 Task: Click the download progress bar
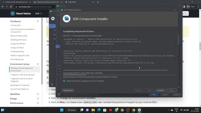[x=119, y=75]
